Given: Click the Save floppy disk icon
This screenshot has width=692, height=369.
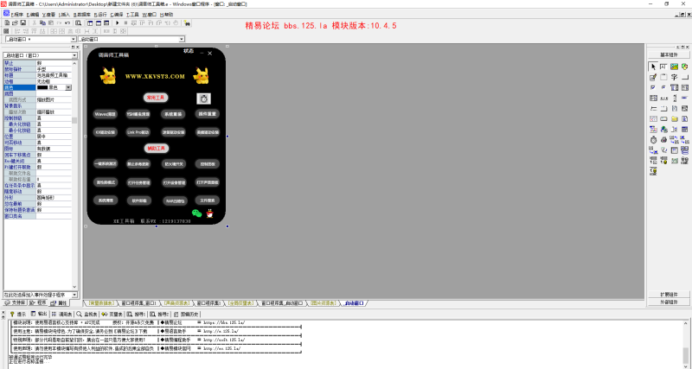Looking at the screenshot, I should (x=23, y=23).
